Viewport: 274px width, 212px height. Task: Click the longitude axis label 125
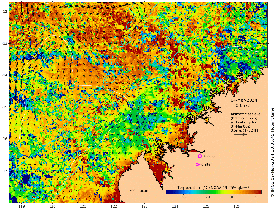coord(206,207)
